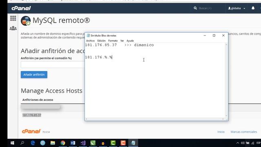Open the globe browser taskbar icon

tap(43, 143)
